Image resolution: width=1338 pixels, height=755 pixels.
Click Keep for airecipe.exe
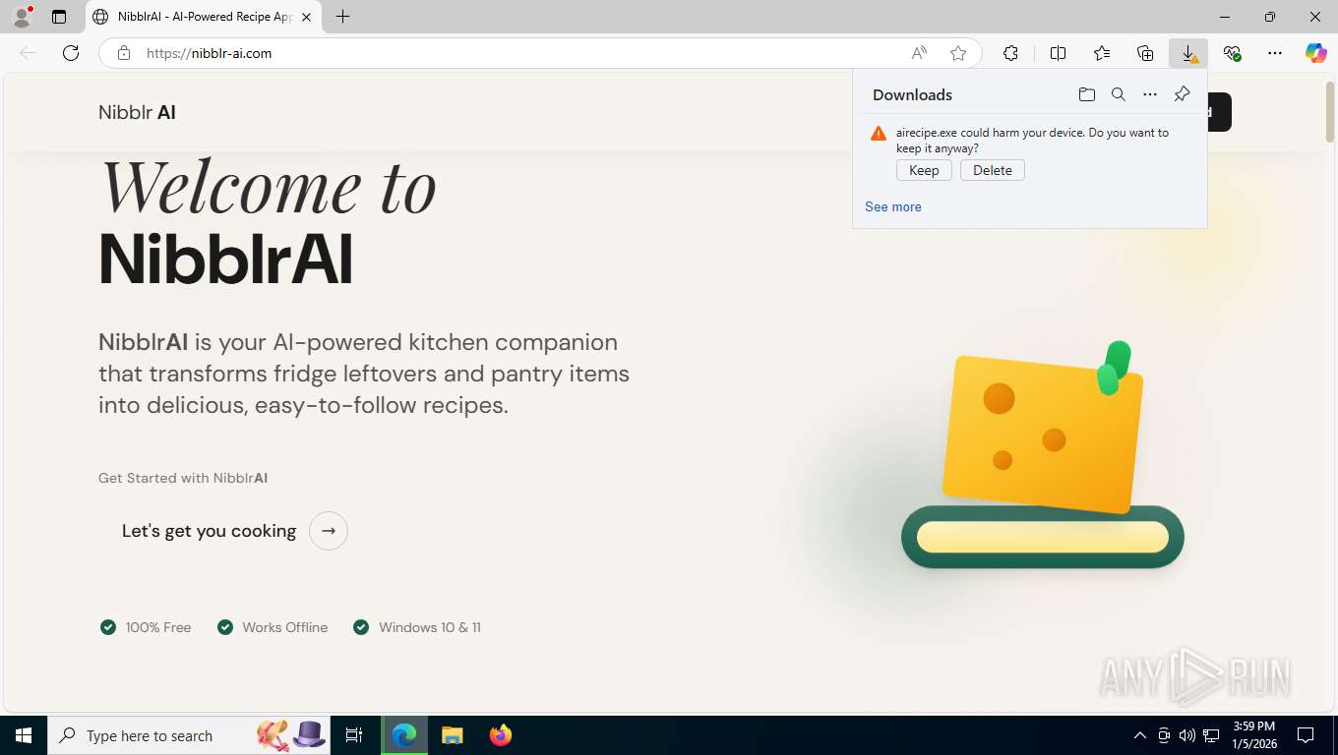pos(924,170)
